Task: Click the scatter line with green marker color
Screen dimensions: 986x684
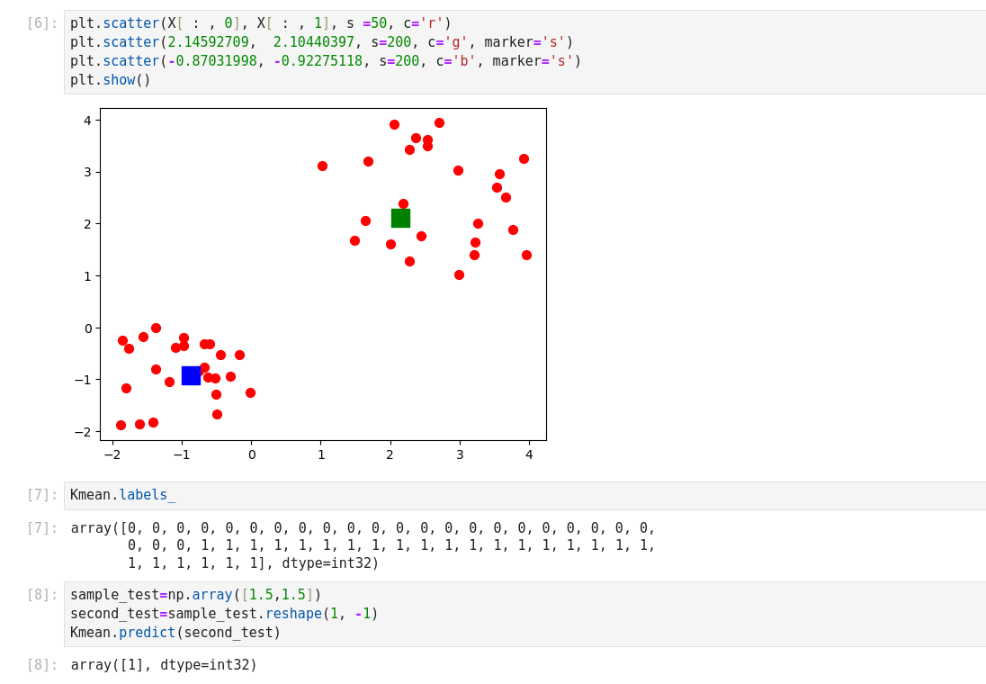Action: point(320,42)
